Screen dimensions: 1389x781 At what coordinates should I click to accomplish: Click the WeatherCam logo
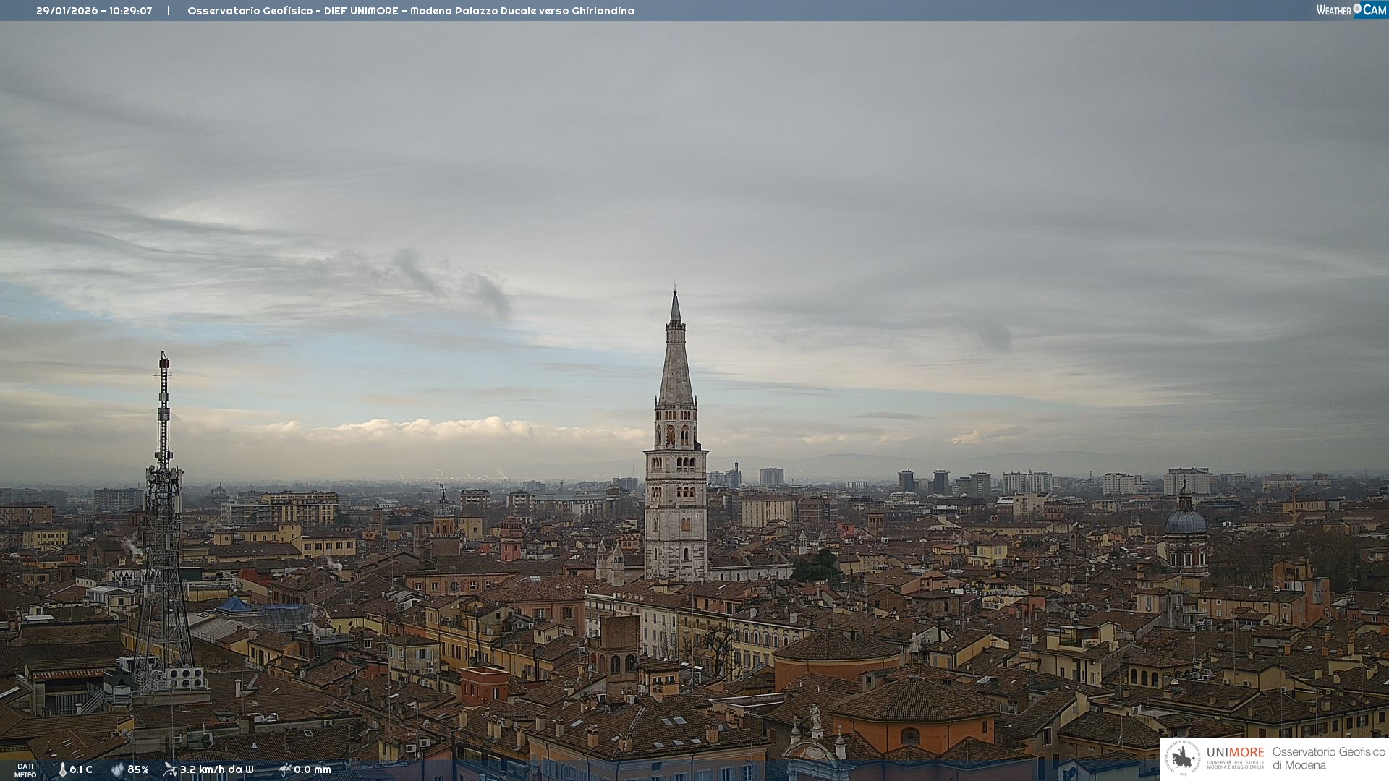coord(1351,10)
